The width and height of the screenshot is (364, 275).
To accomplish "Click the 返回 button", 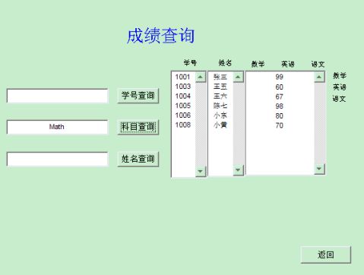I will 326,254.
